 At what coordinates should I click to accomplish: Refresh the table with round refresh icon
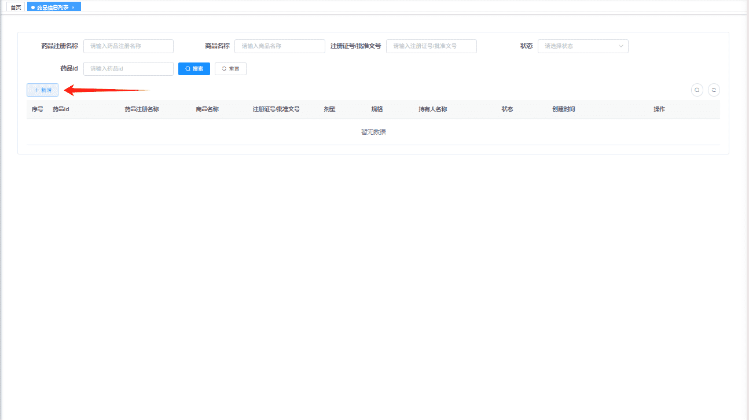[x=714, y=90]
